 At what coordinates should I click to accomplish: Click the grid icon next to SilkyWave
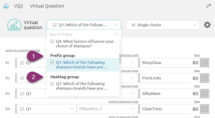[205, 93]
